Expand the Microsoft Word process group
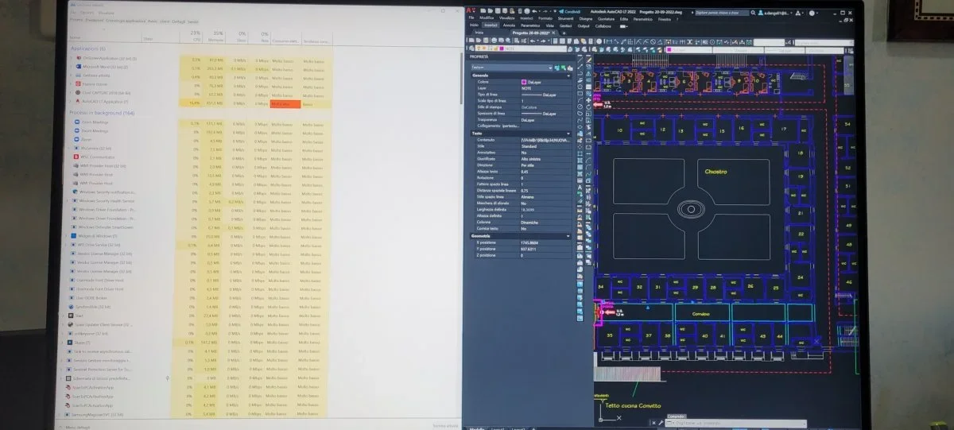The height and width of the screenshot is (430, 954). 72,67
